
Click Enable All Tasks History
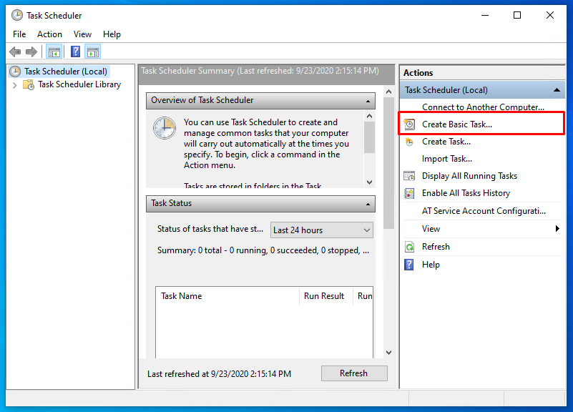[466, 193]
